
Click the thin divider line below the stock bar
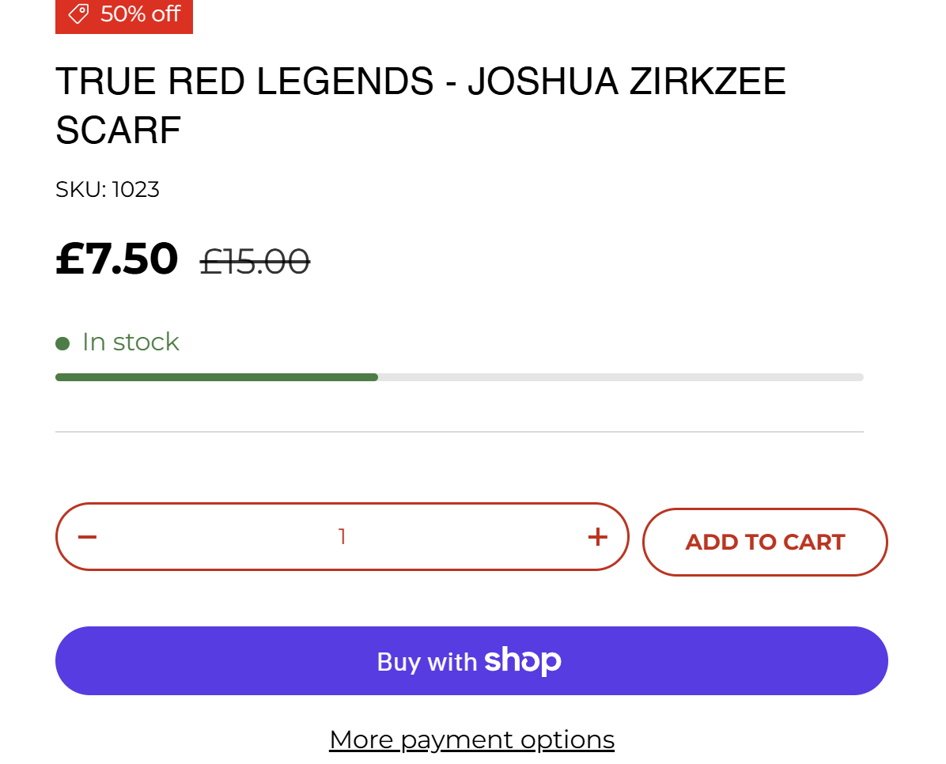click(x=459, y=432)
